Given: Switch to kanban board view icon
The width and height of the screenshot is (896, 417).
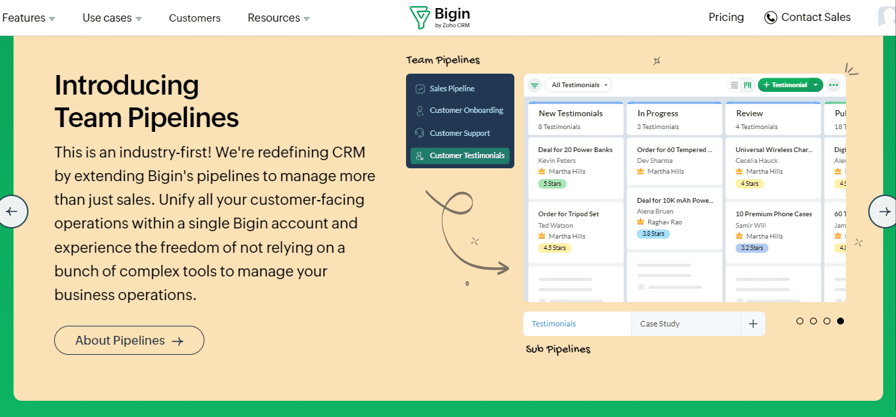Looking at the screenshot, I should (748, 85).
